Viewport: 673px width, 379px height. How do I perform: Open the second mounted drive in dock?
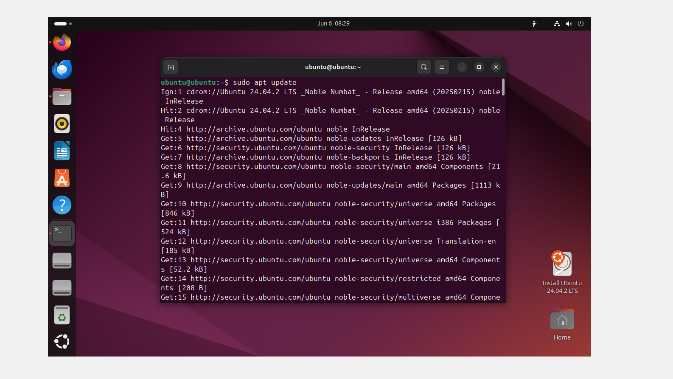click(x=62, y=288)
